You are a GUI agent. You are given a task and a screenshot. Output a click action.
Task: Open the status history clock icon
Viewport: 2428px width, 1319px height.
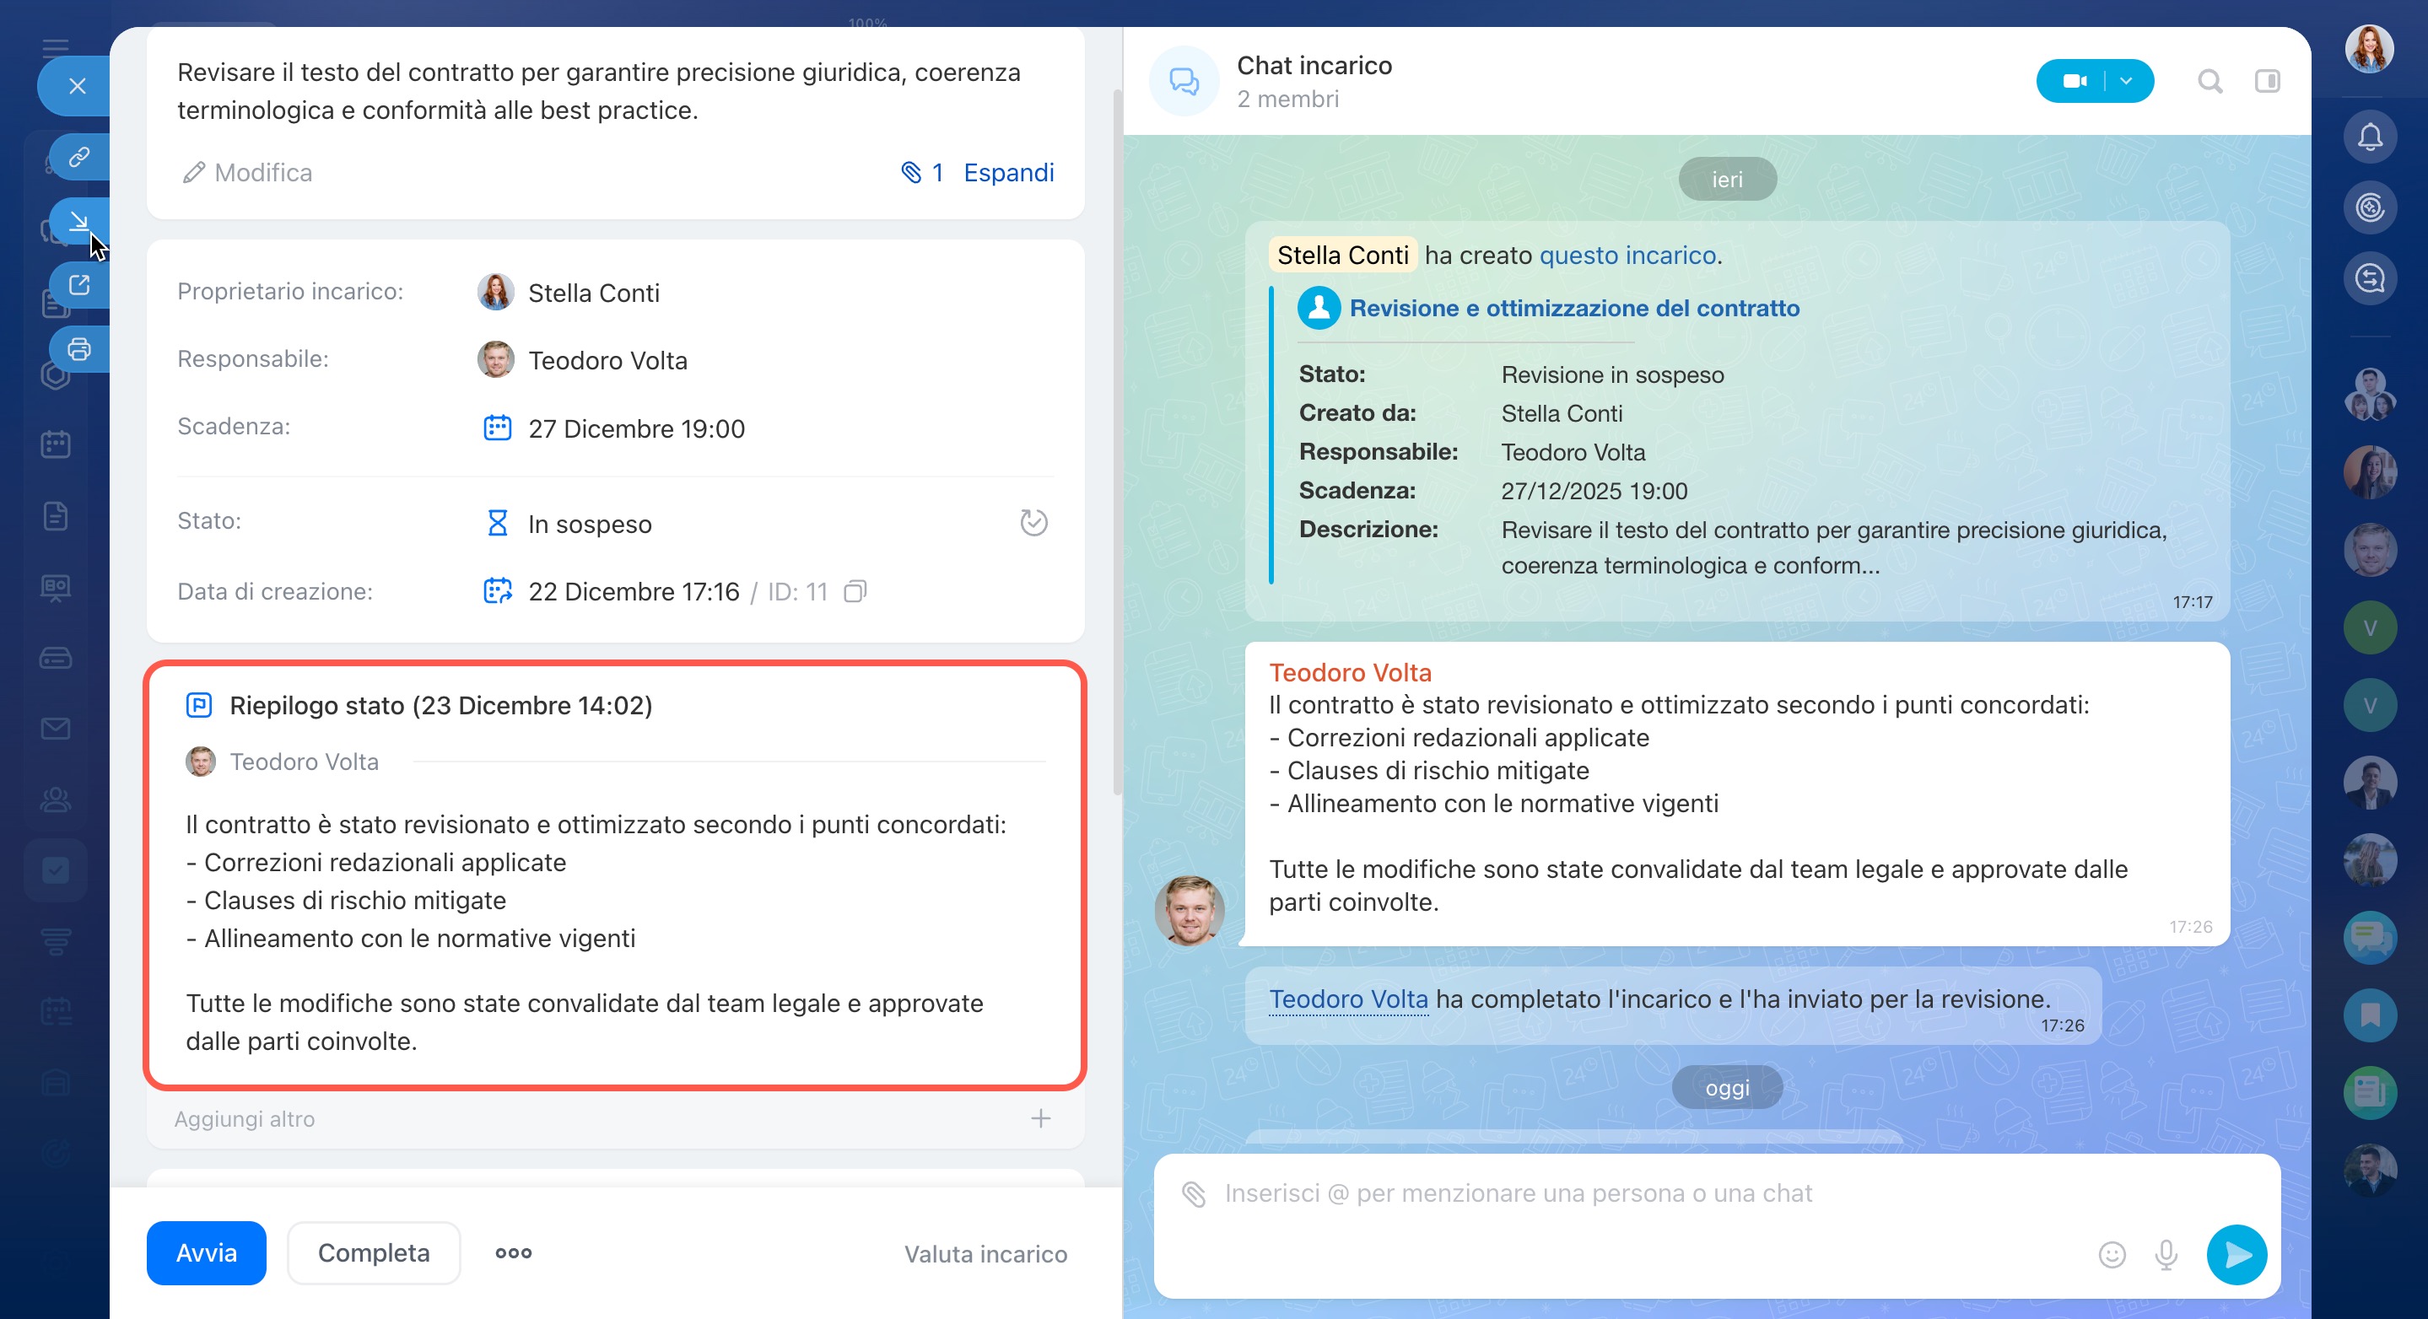coord(1033,523)
